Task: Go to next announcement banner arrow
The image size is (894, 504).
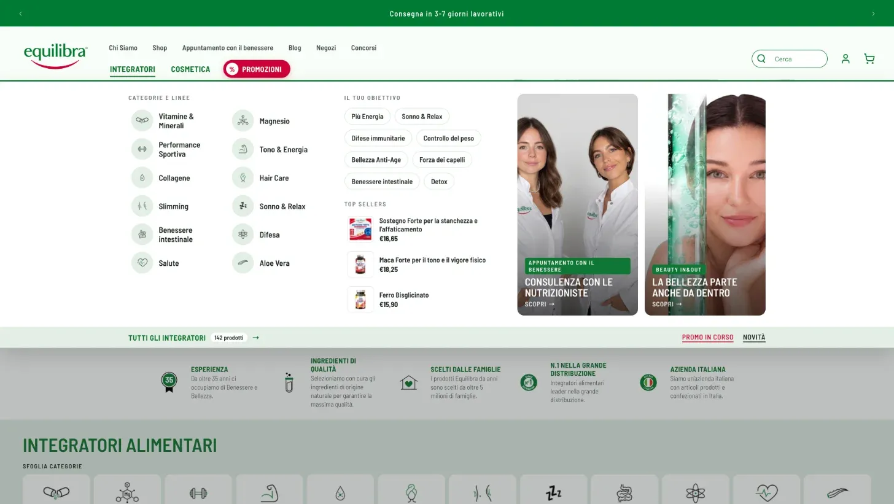Action: [x=873, y=14]
